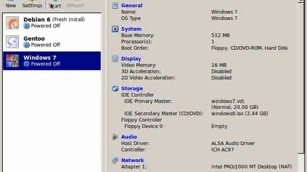This screenshot has height=172, width=307.
Task: Open the Display settings link
Action: 131,58
